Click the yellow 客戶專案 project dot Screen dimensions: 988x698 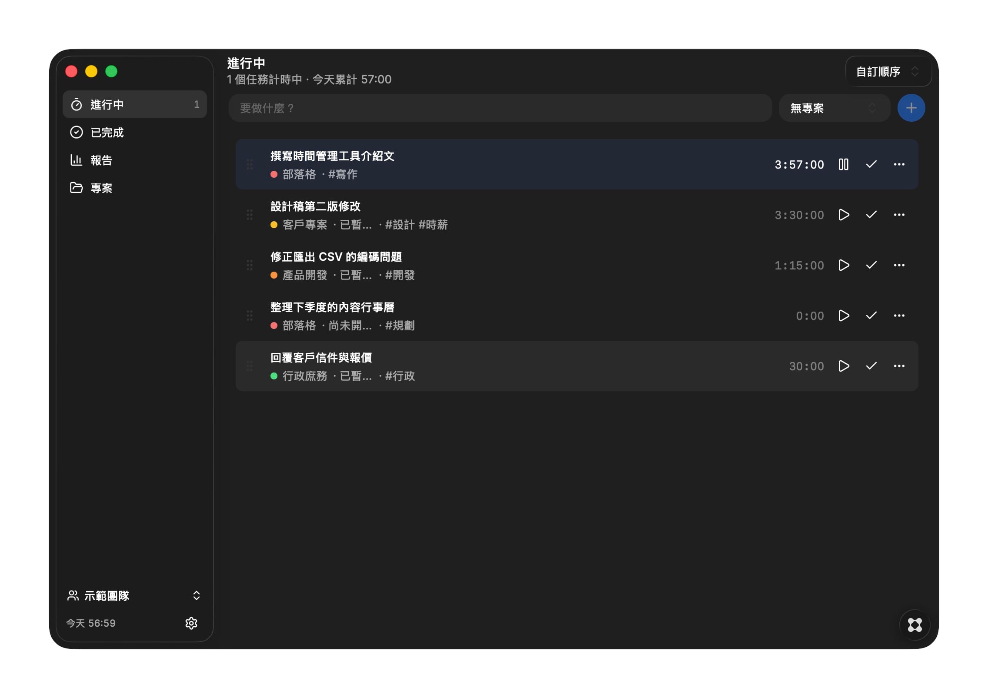[x=274, y=225]
